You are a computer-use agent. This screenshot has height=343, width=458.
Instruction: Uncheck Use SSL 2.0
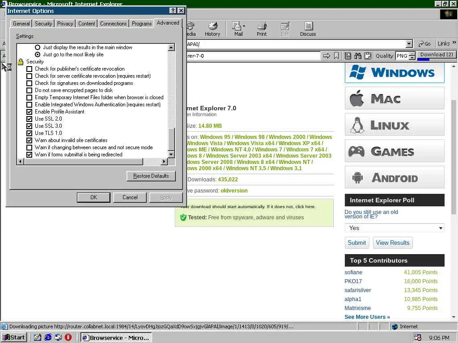pyautogui.click(x=29, y=119)
